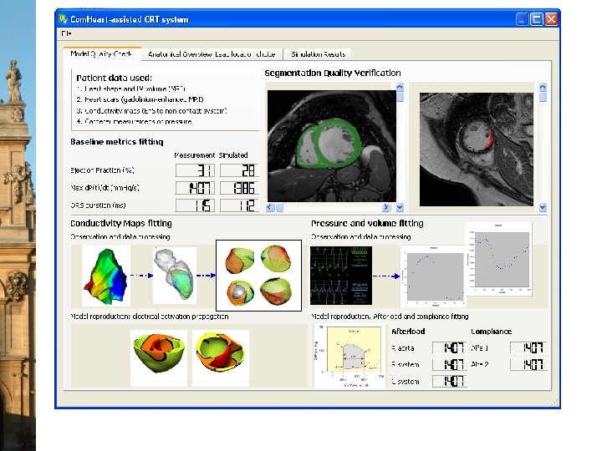Click the larger grey curve plot
Image resolution: width=602 pixels, height=451 pixels.
point(498,259)
